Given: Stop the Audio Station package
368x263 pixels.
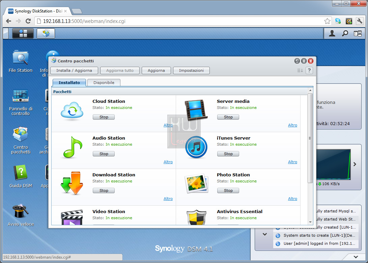Looking at the screenshot, I should [104, 154].
